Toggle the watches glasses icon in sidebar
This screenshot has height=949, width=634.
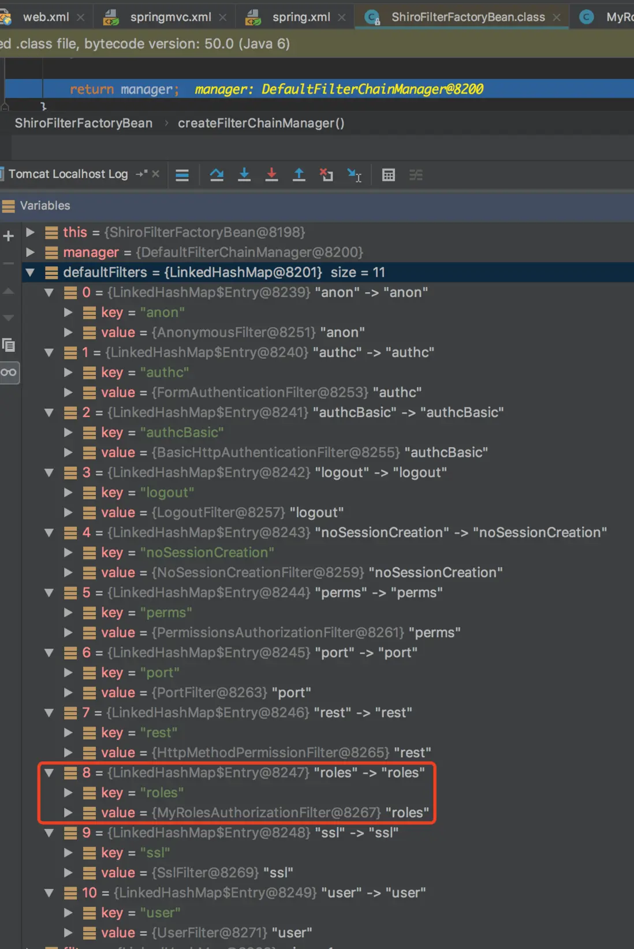9,373
